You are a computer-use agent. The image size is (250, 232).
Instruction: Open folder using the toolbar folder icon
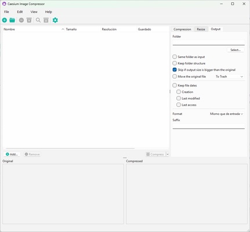point(12,20)
